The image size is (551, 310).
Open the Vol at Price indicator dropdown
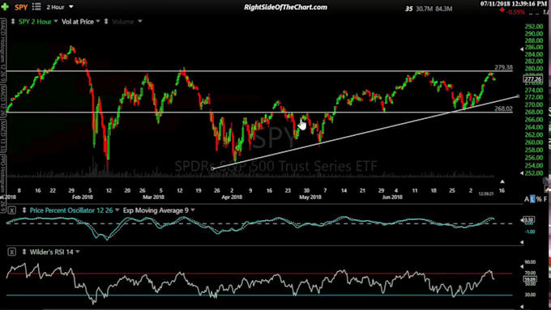[98, 21]
